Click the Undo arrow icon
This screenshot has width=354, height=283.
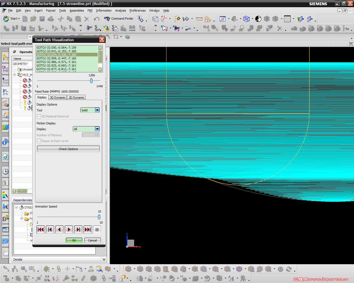tap(97, 19)
